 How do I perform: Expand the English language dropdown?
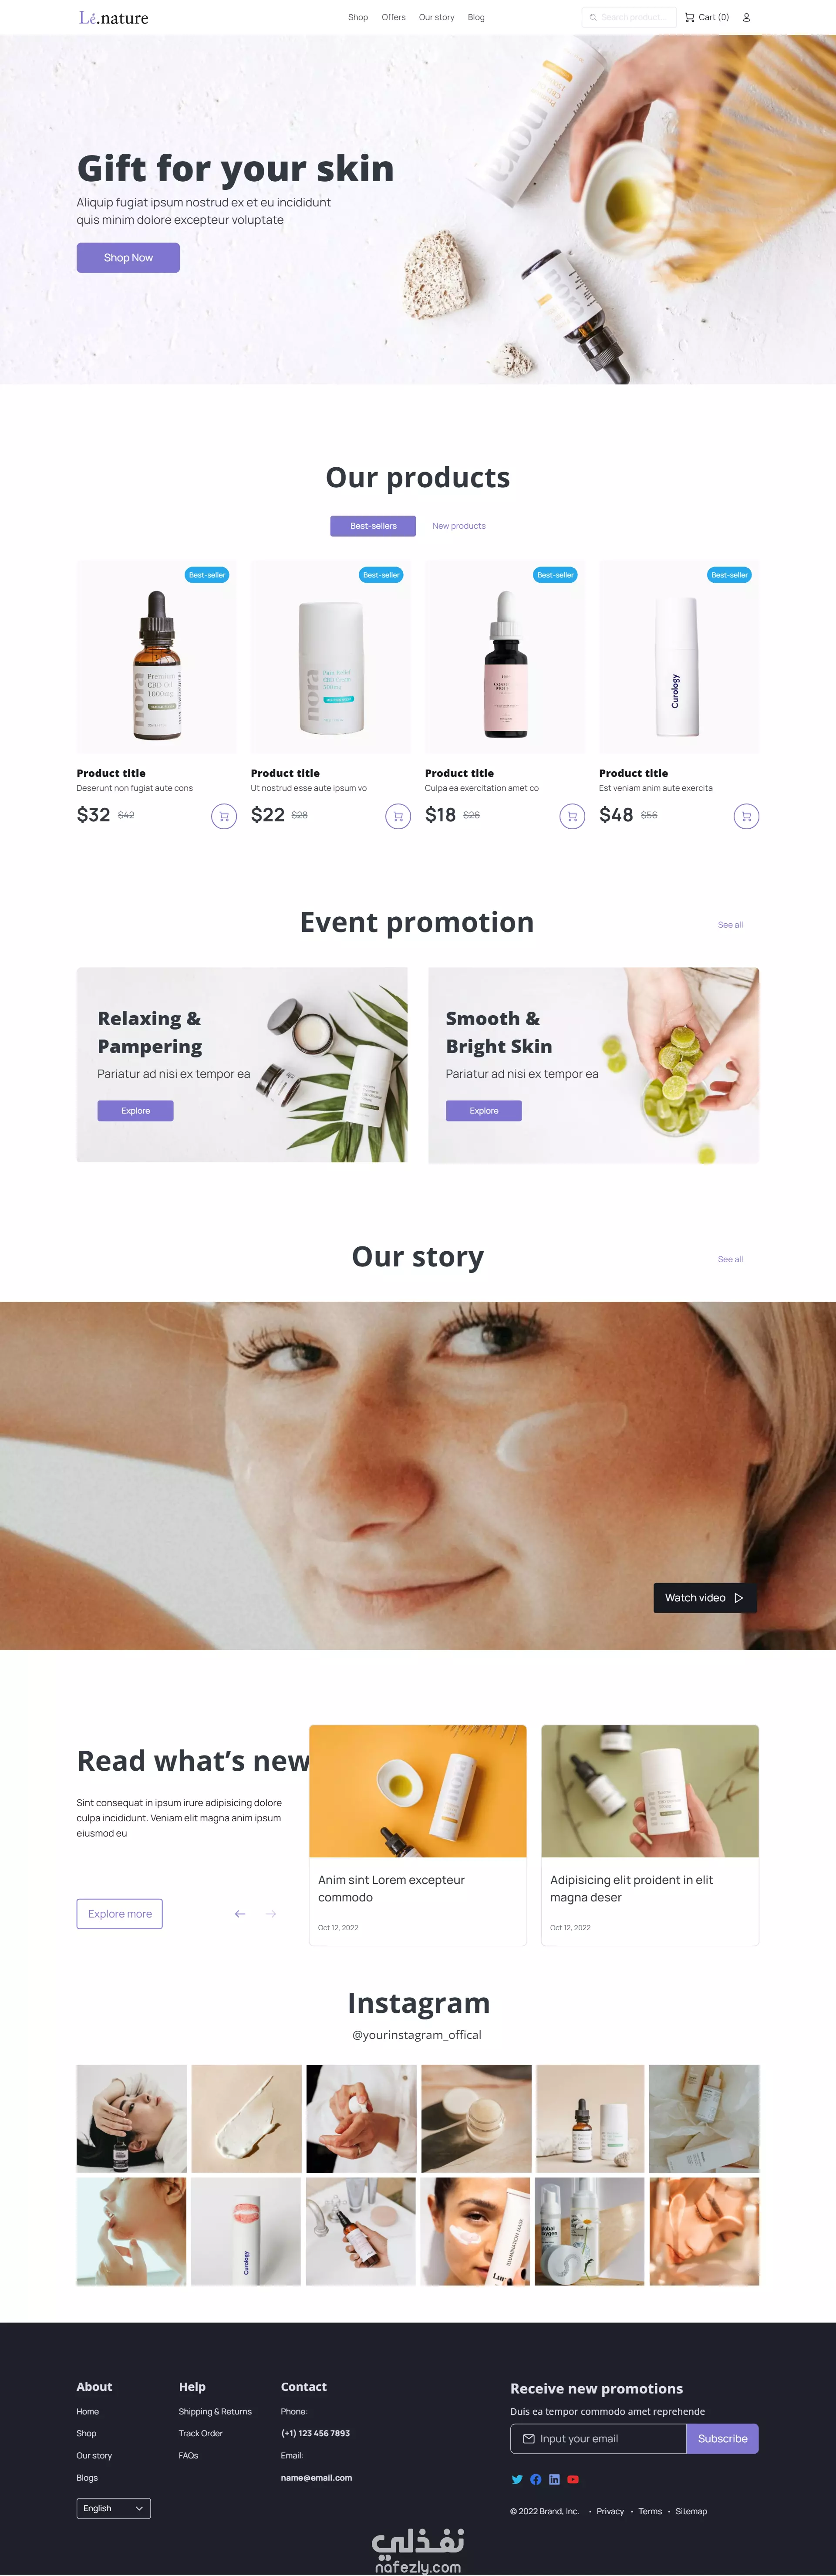114,2508
